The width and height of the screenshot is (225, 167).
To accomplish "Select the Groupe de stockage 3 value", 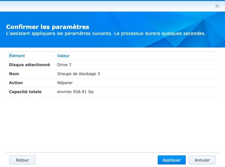I will coord(79,74).
